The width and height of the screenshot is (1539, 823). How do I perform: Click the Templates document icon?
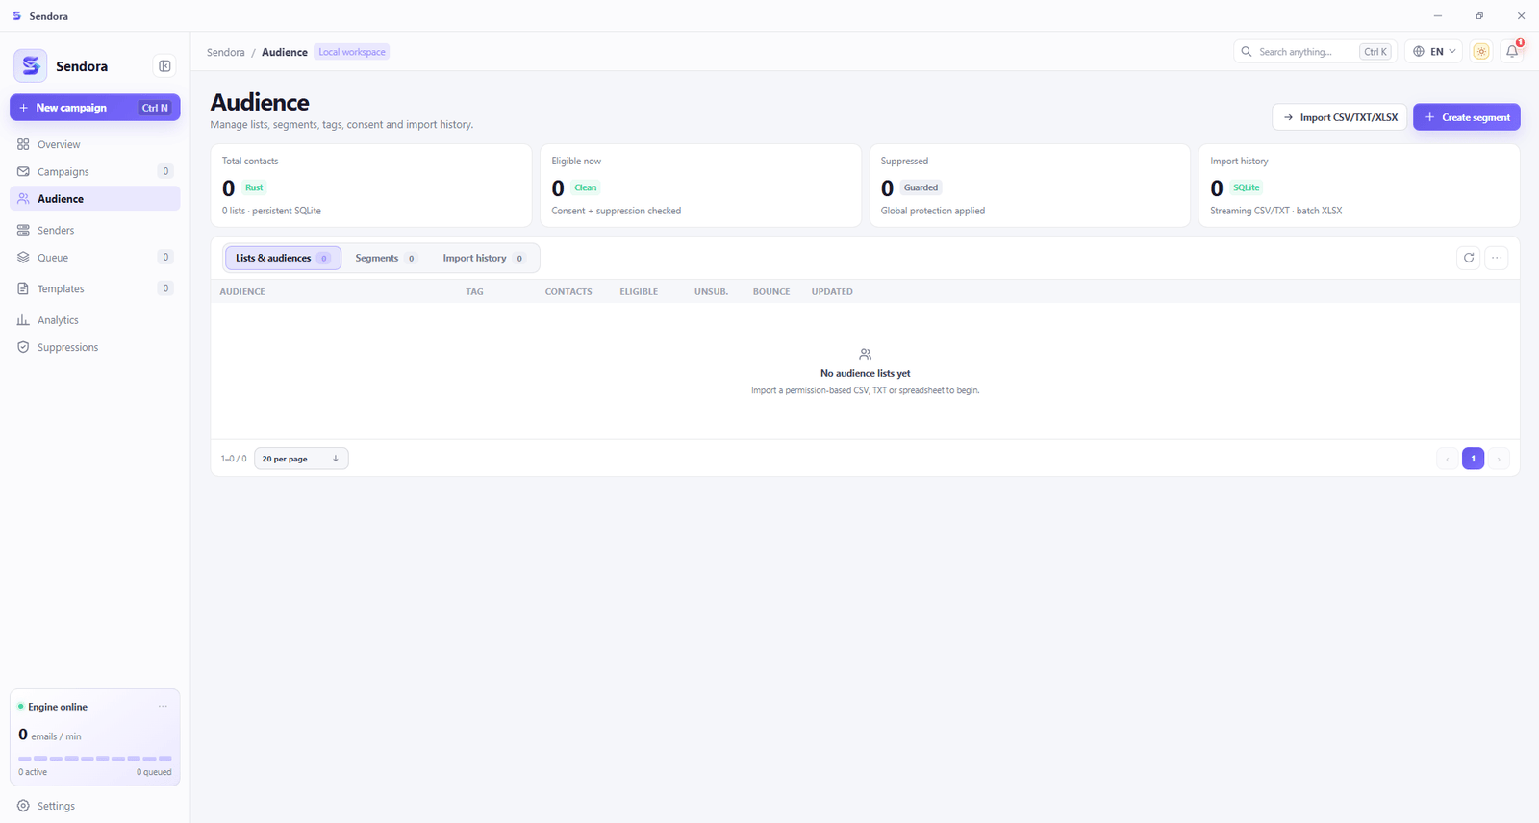click(23, 288)
